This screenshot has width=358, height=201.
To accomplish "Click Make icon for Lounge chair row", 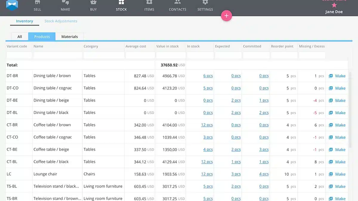I will 331,174.
